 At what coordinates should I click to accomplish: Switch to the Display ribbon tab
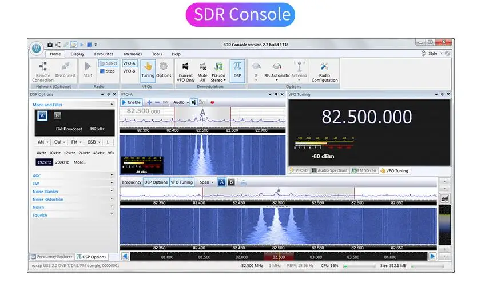click(x=77, y=54)
